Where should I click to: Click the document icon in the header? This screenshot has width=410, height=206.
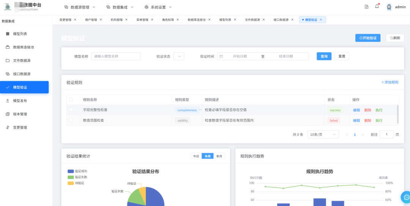[x=366, y=7]
